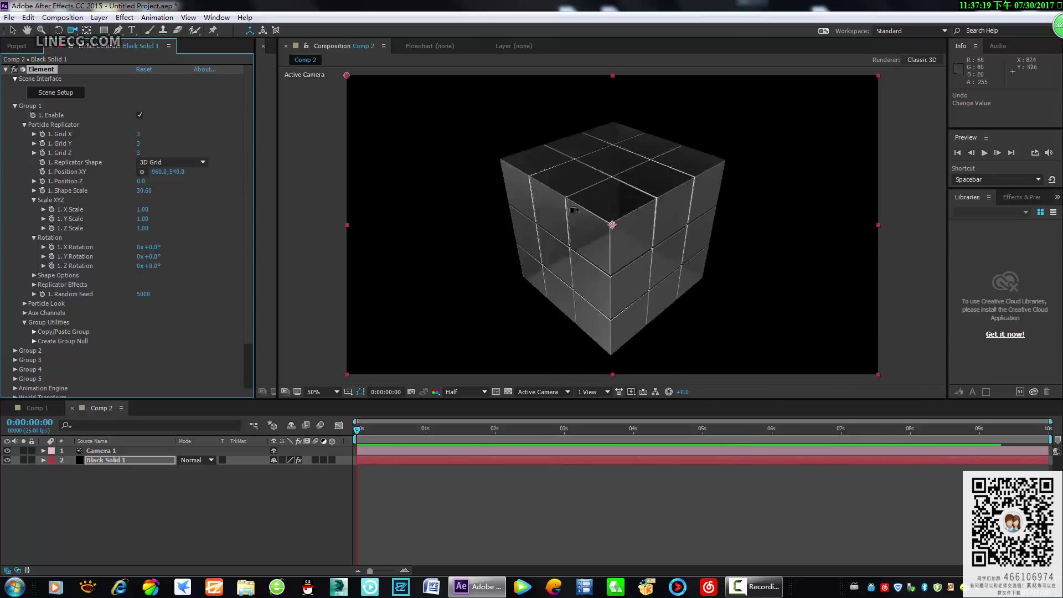Click the snapshot camera icon in viewer
This screenshot has height=598, width=1063.
pos(411,392)
